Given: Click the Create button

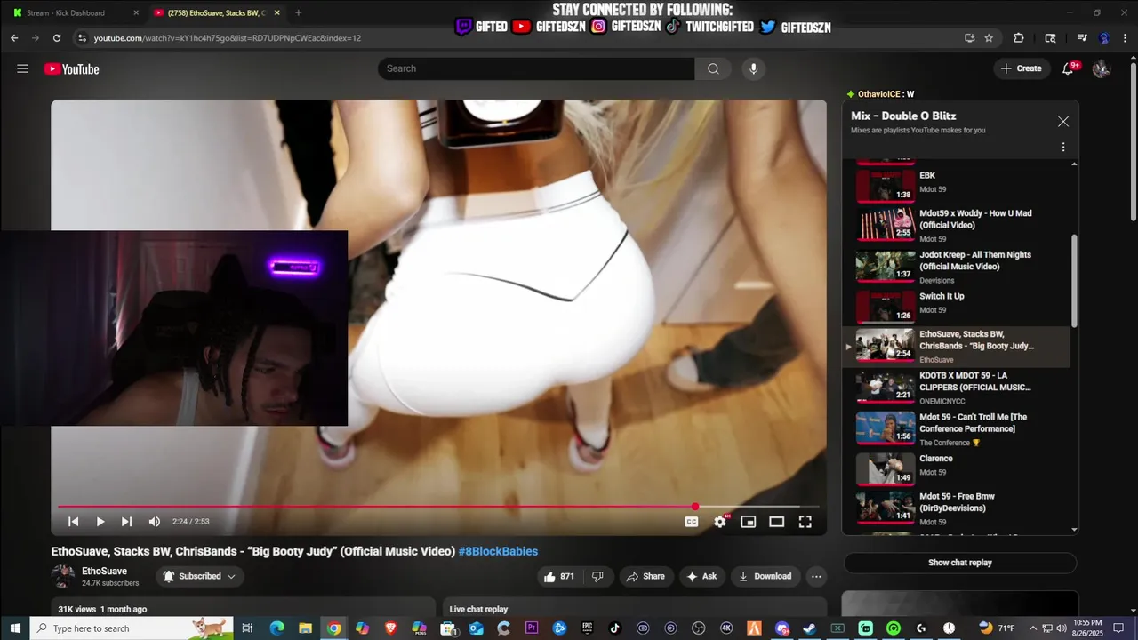Looking at the screenshot, I should point(1021,68).
